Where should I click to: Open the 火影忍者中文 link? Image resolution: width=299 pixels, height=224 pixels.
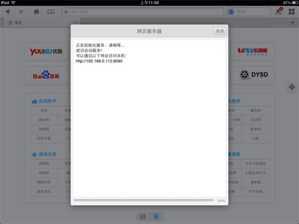point(255,173)
